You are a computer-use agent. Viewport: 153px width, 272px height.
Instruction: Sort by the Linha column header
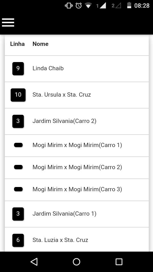(x=17, y=44)
